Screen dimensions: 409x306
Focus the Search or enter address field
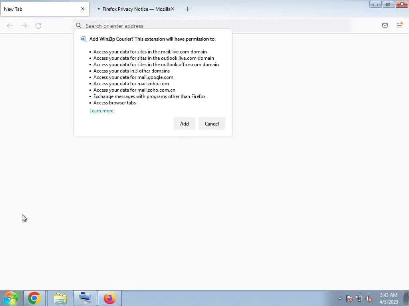pos(212,26)
